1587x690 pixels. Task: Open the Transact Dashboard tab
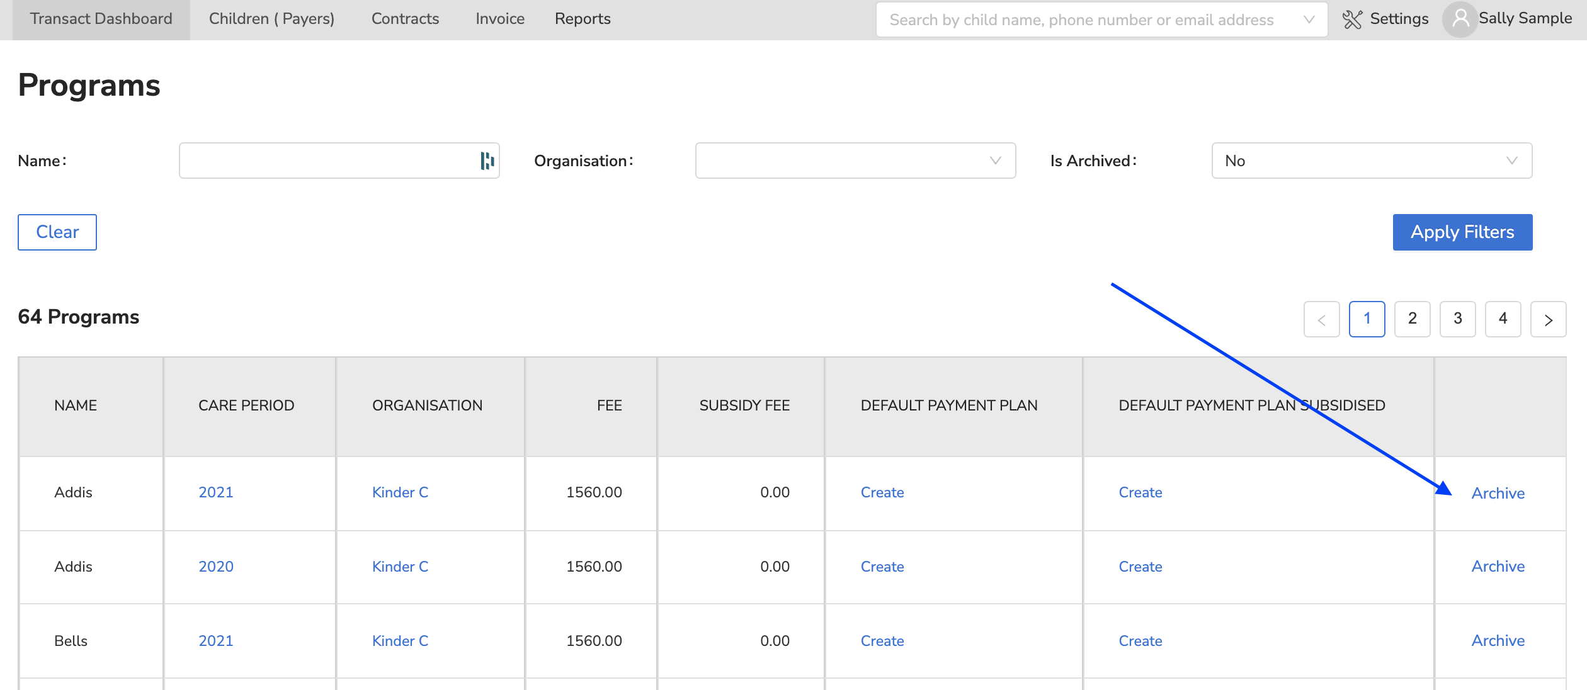(101, 19)
